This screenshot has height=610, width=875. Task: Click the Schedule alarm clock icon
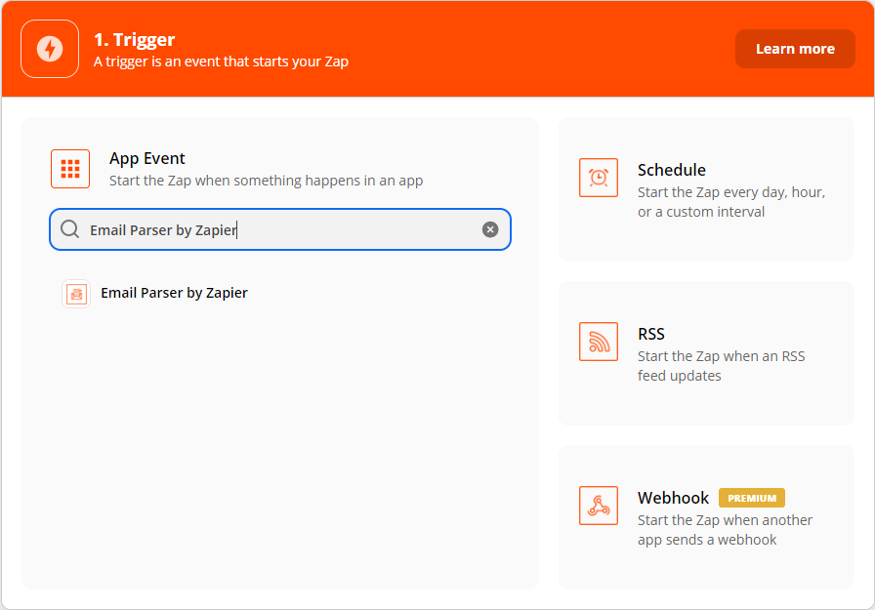pos(599,178)
